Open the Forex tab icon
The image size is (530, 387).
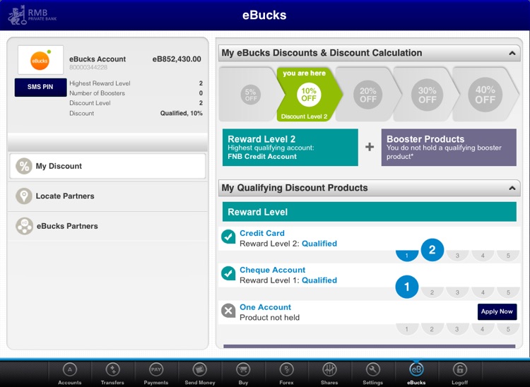click(x=286, y=369)
